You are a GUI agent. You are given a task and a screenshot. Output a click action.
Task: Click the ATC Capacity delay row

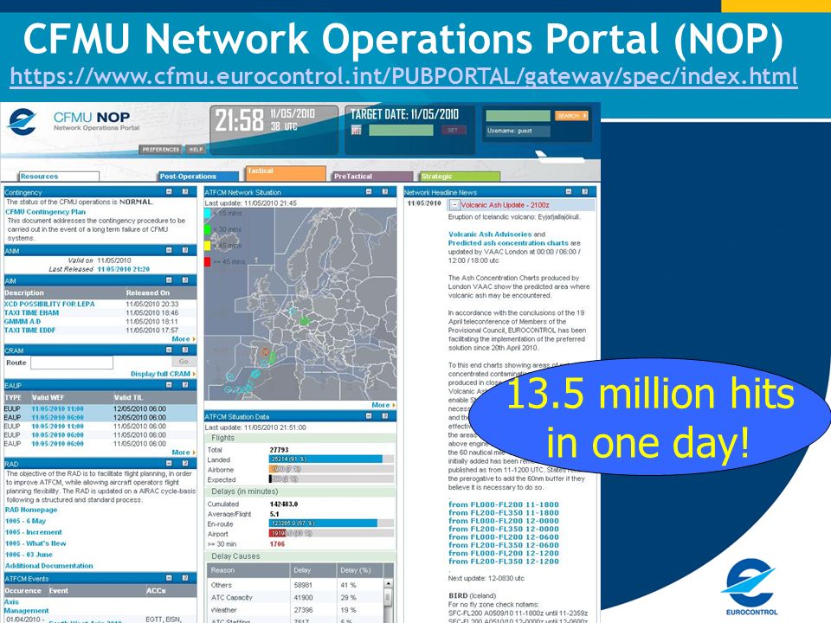tap(295, 598)
